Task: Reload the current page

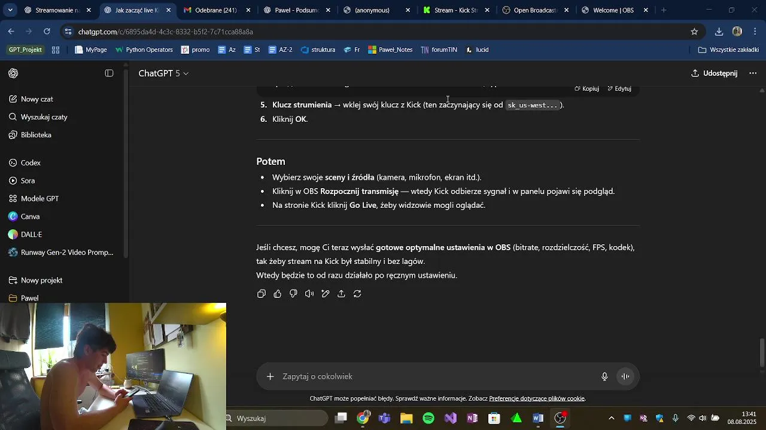Action: [x=47, y=32]
